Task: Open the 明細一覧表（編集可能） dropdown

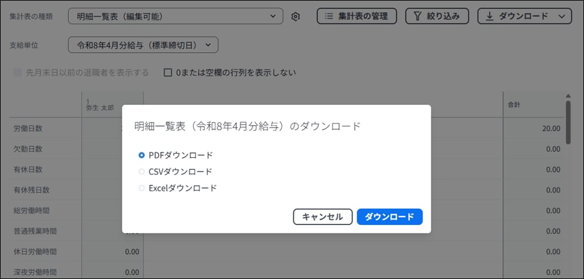Action: tap(175, 16)
